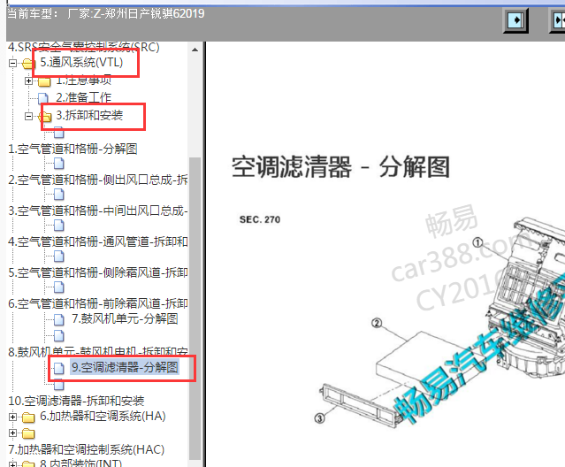The height and width of the screenshot is (467, 565).
Task: Click the 5.通风系统 open folder icon
Action: tap(28, 65)
